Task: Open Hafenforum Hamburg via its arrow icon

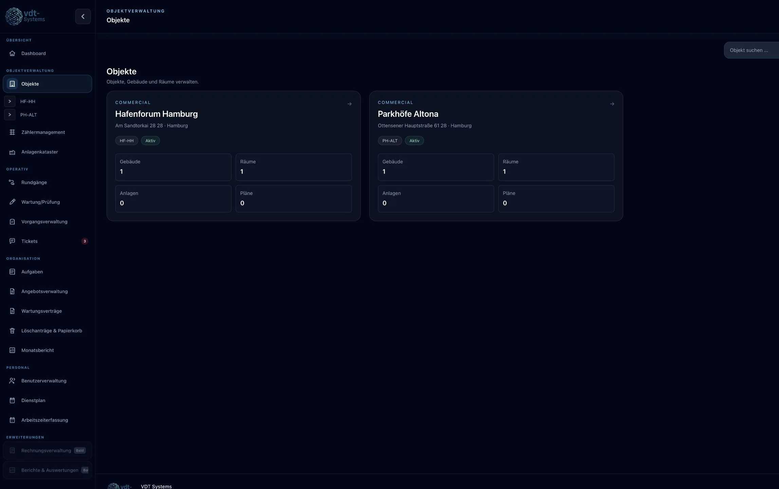Action: [349, 104]
